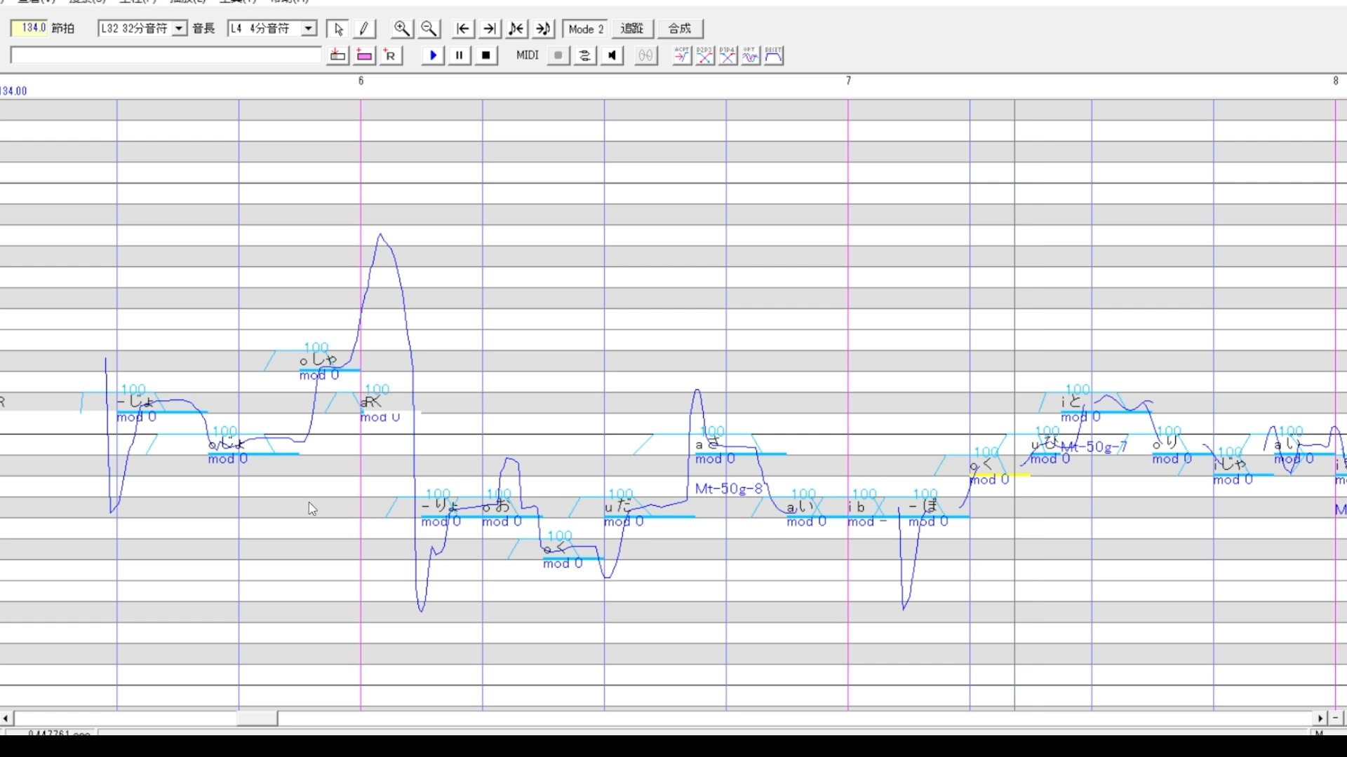Screen dimensions: 1347x757
Task: Go to the previous note
Action: coord(516,29)
